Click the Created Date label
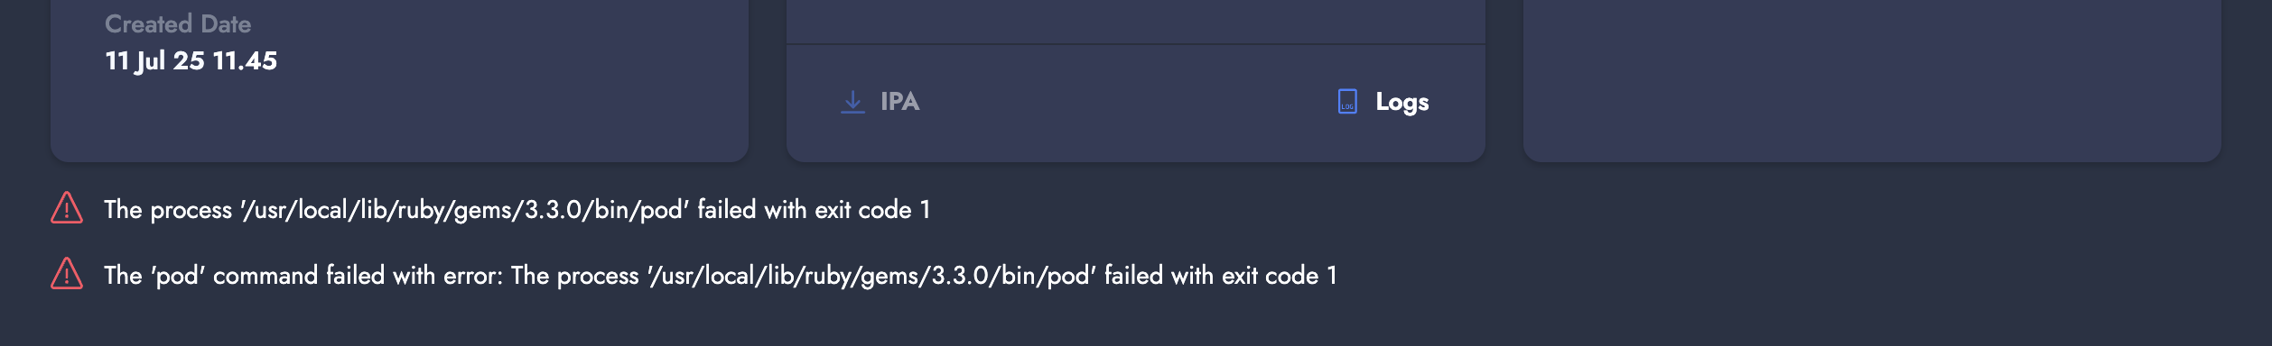The height and width of the screenshot is (346, 2272). coord(178,24)
